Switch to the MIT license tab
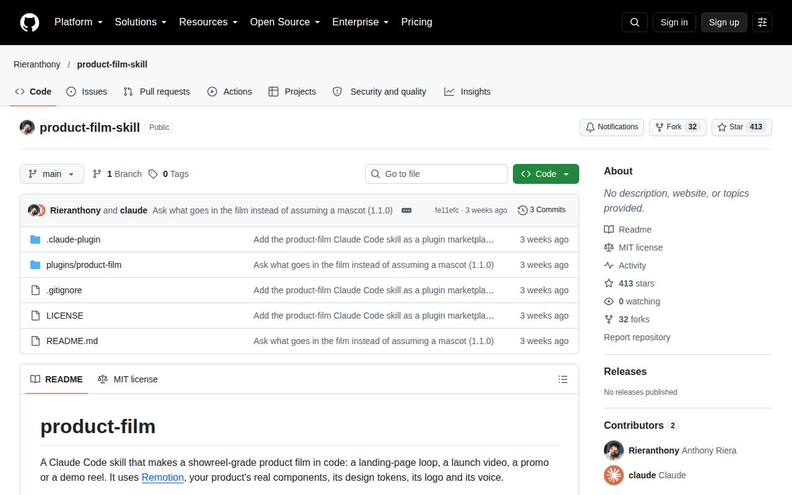792x495 pixels. (x=127, y=379)
